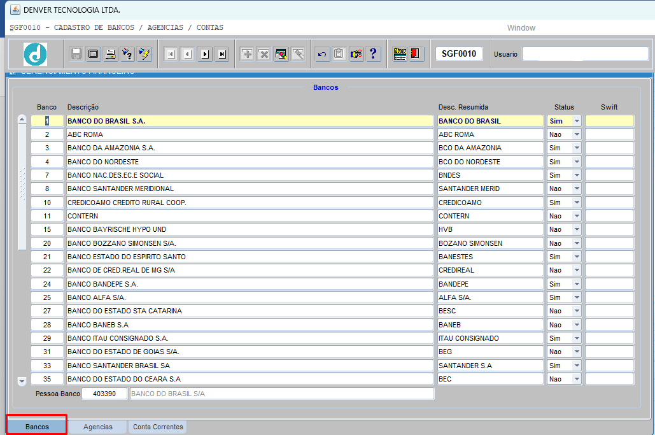Go to the last record button
This screenshot has height=435, width=655.
coord(222,54)
